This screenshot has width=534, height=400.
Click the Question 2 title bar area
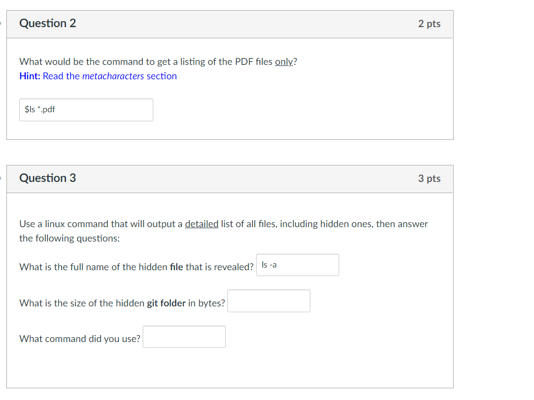point(230,23)
